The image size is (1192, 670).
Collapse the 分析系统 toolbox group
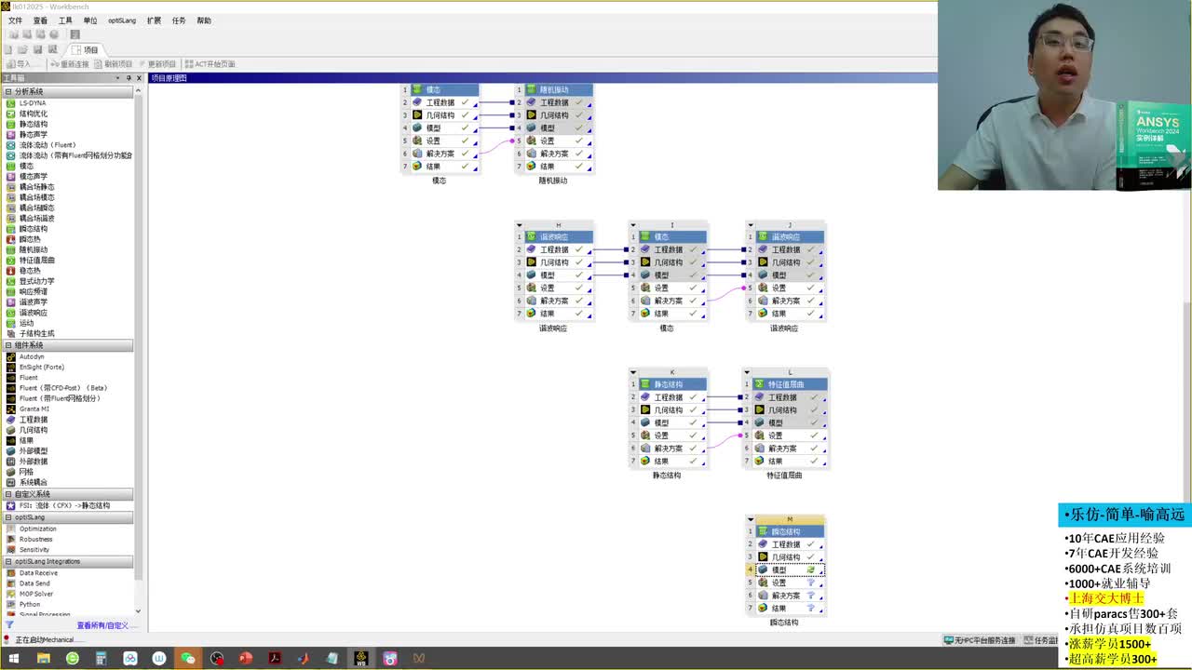point(8,91)
